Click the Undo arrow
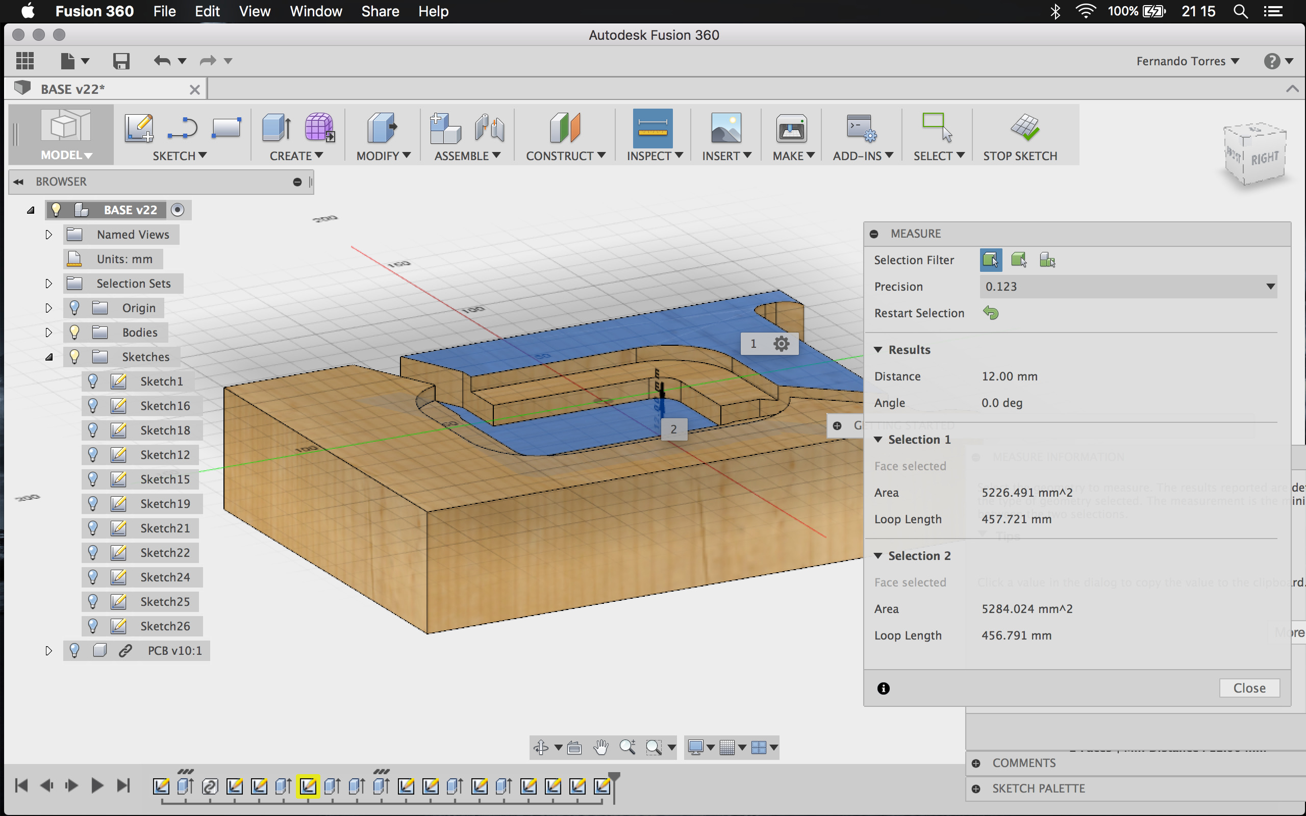This screenshot has width=1306, height=816. [162, 61]
